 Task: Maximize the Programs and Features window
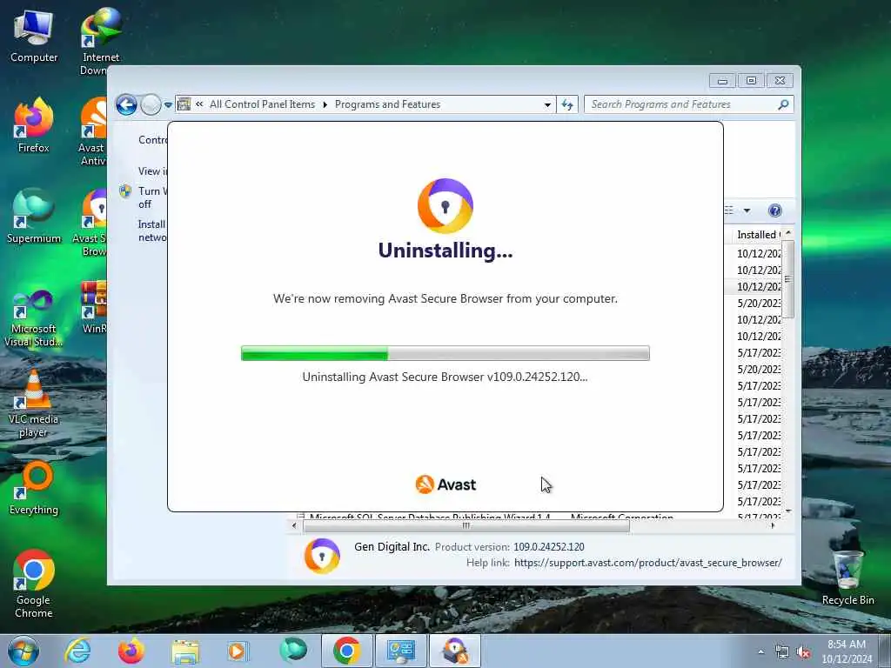coord(751,81)
